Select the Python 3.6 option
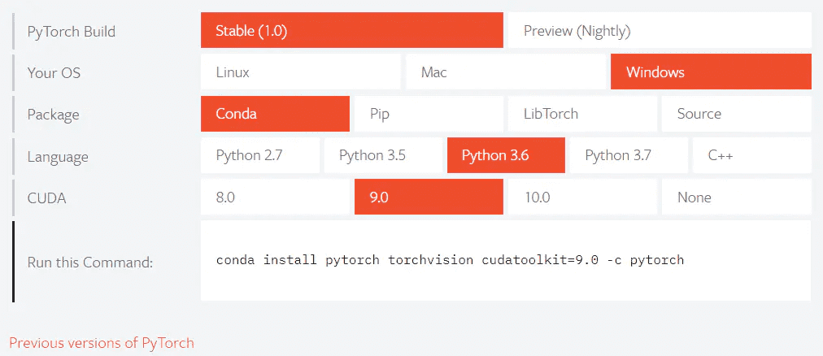Image resolution: width=823 pixels, height=356 pixels. [506, 155]
